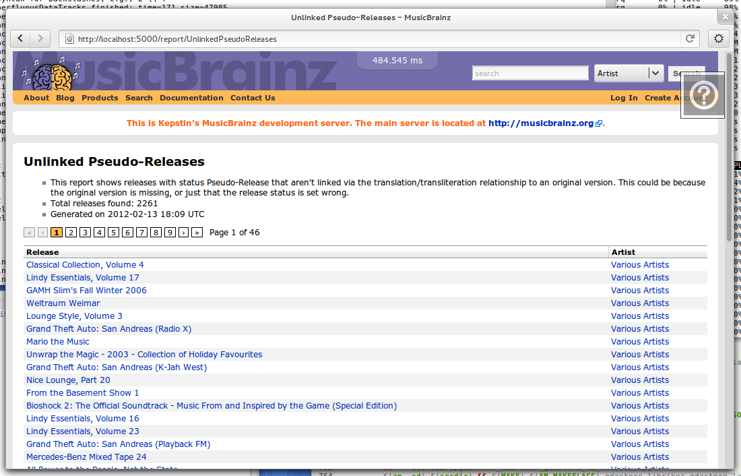Open the Contact Us menu item
Image resolution: width=741 pixels, height=476 pixels.
click(x=253, y=98)
